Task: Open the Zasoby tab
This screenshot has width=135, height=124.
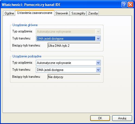Action: point(93,13)
